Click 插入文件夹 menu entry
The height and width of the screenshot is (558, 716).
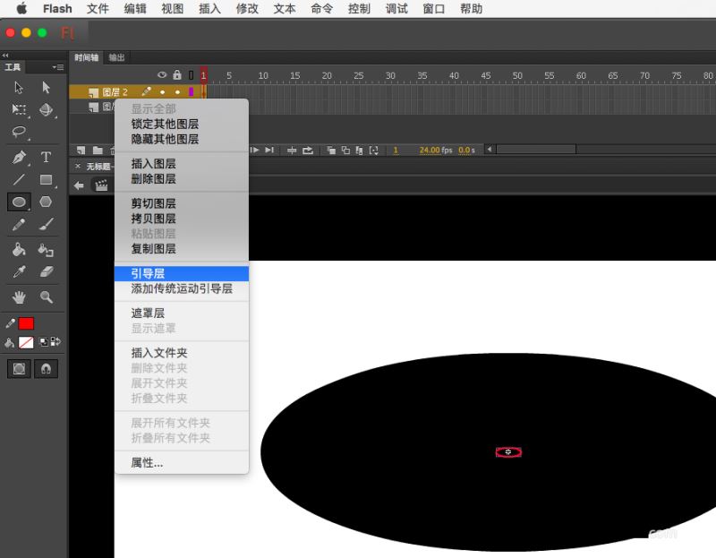click(x=182, y=353)
